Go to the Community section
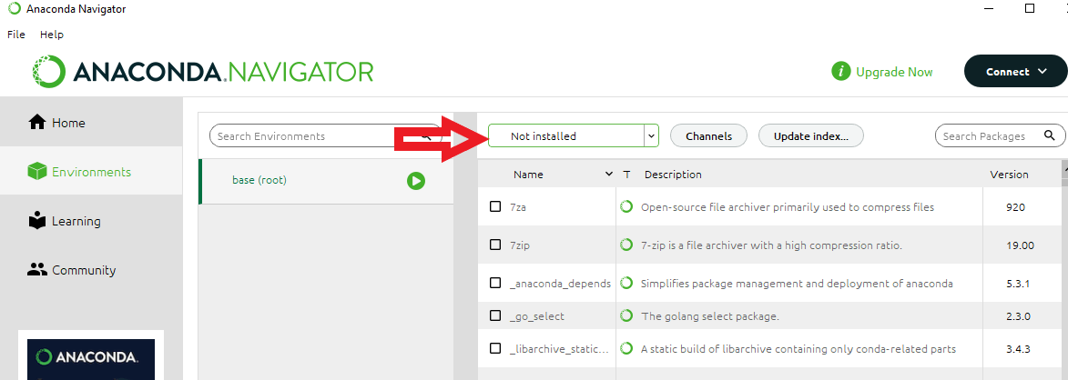Viewport: 1068px width, 380px height. pyautogui.click(x=91, y=270)
